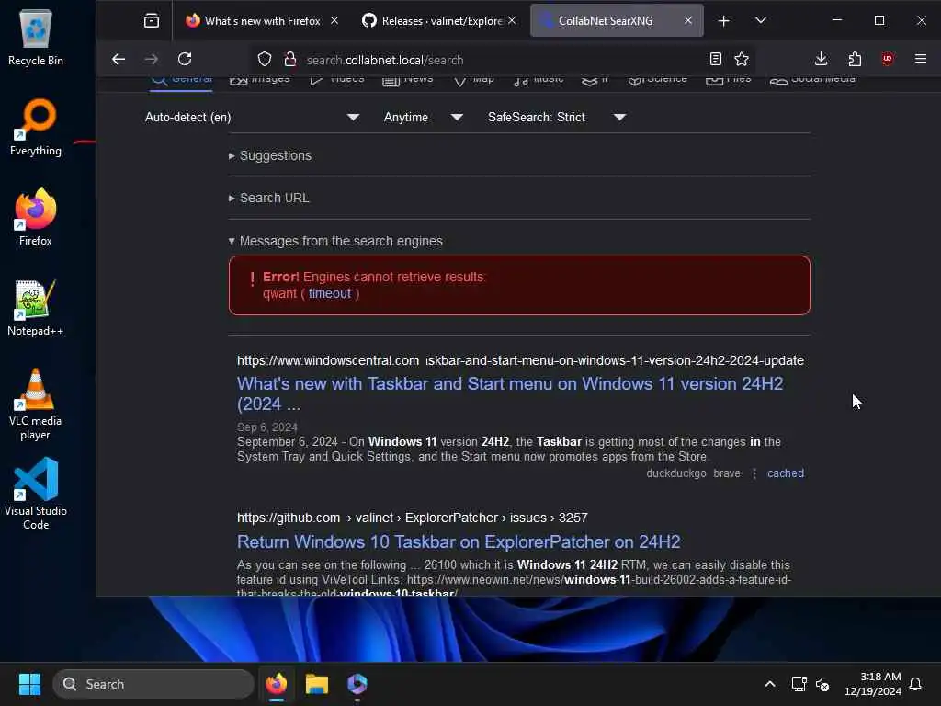Open a new tab with the plus button
This screenshot has height=706, width=941.
724,21
